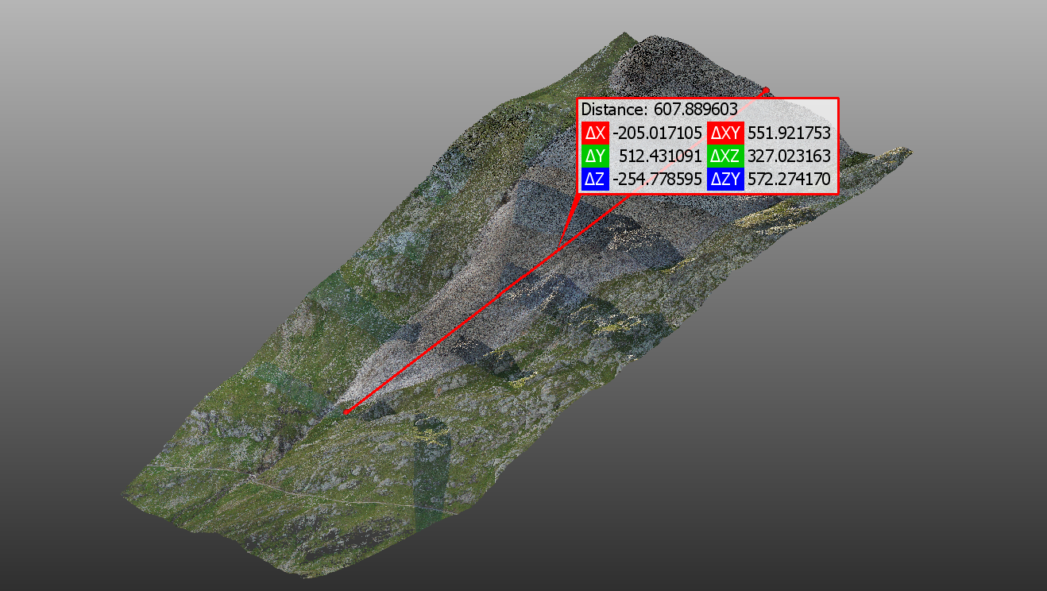
Task: Click the ΔZ value -254.778595
Action: pos(657,180)
